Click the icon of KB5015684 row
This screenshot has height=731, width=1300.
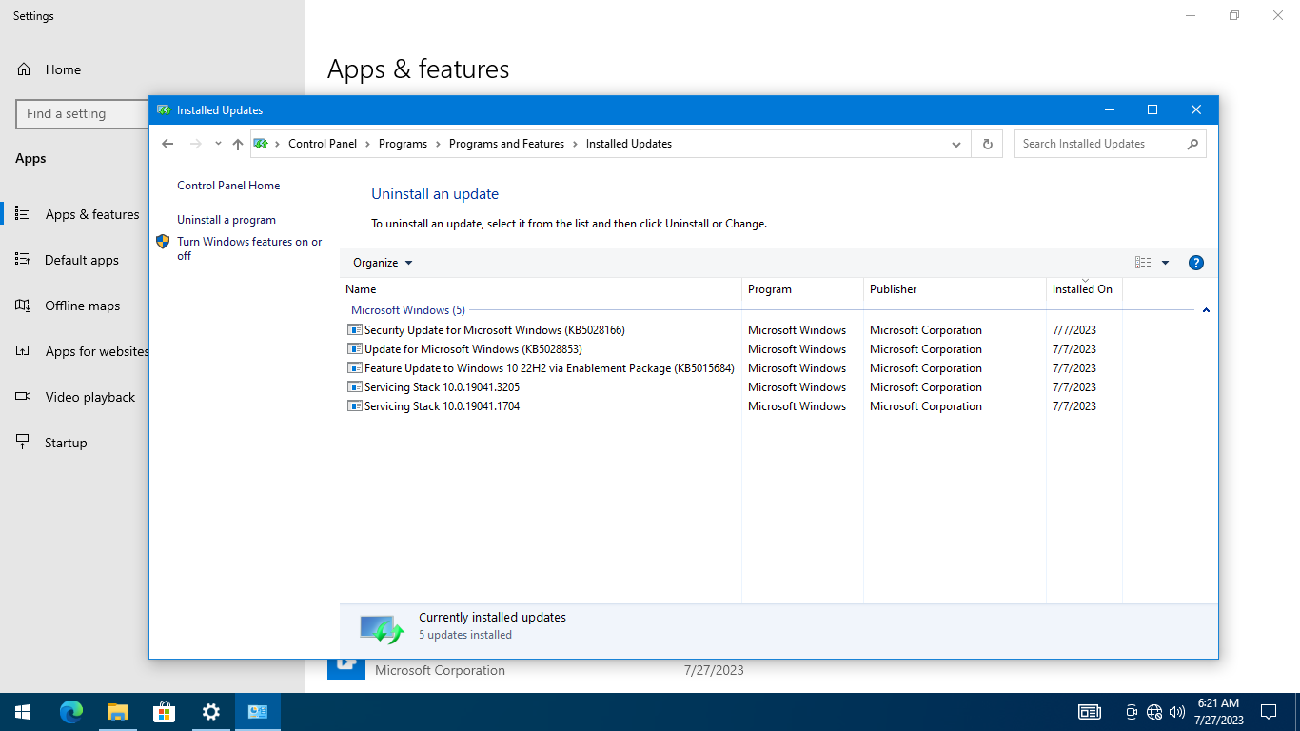coord(355,368)
